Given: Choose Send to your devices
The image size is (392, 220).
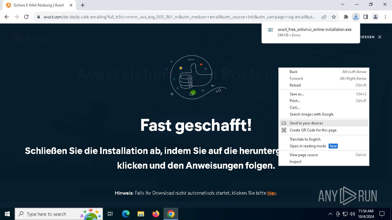Looking at the screenshot, I should click(324, 123).
